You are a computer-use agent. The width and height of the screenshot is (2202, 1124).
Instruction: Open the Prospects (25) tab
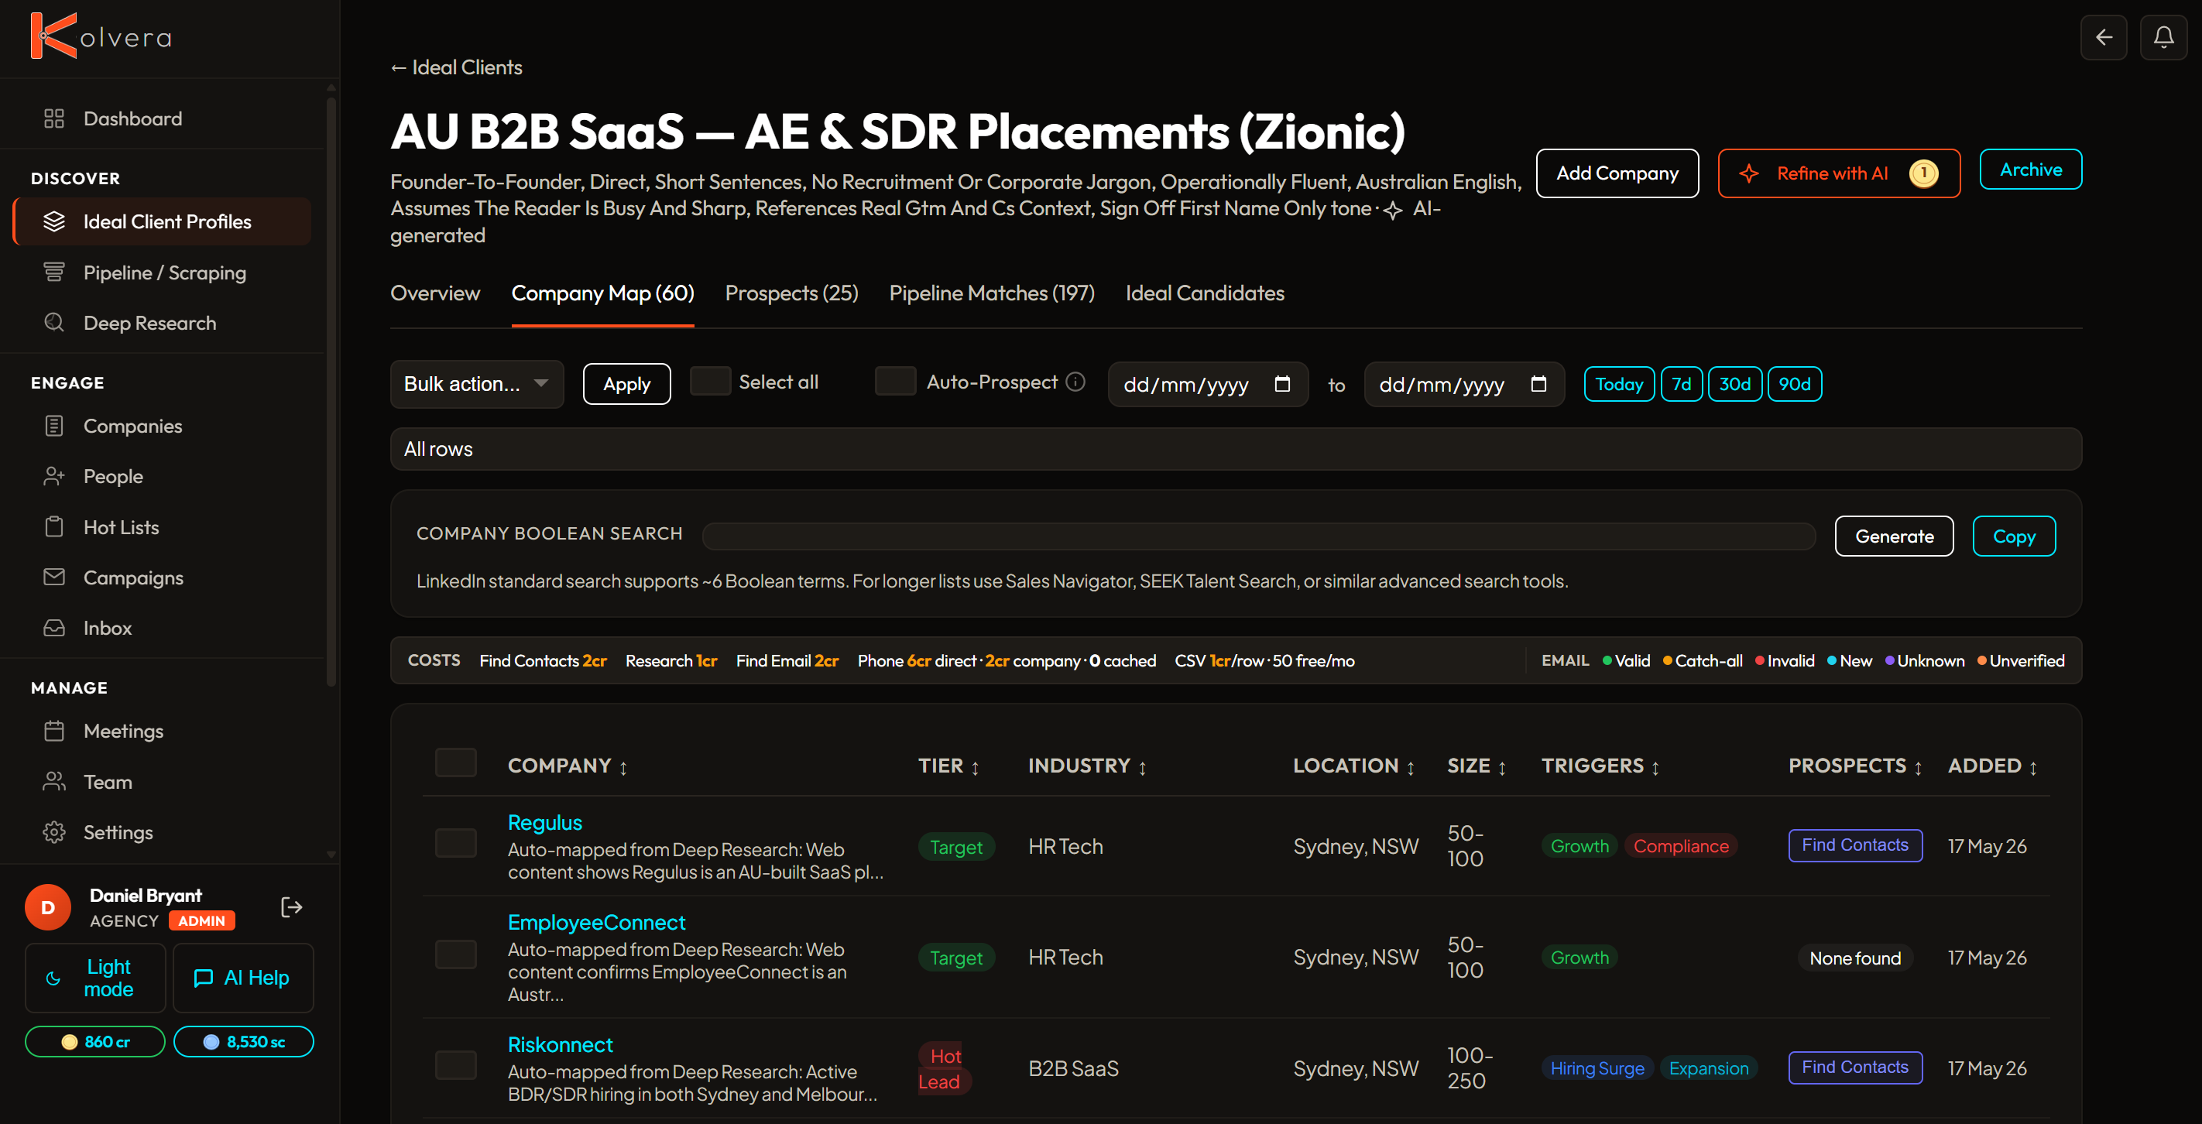point(791,293)
